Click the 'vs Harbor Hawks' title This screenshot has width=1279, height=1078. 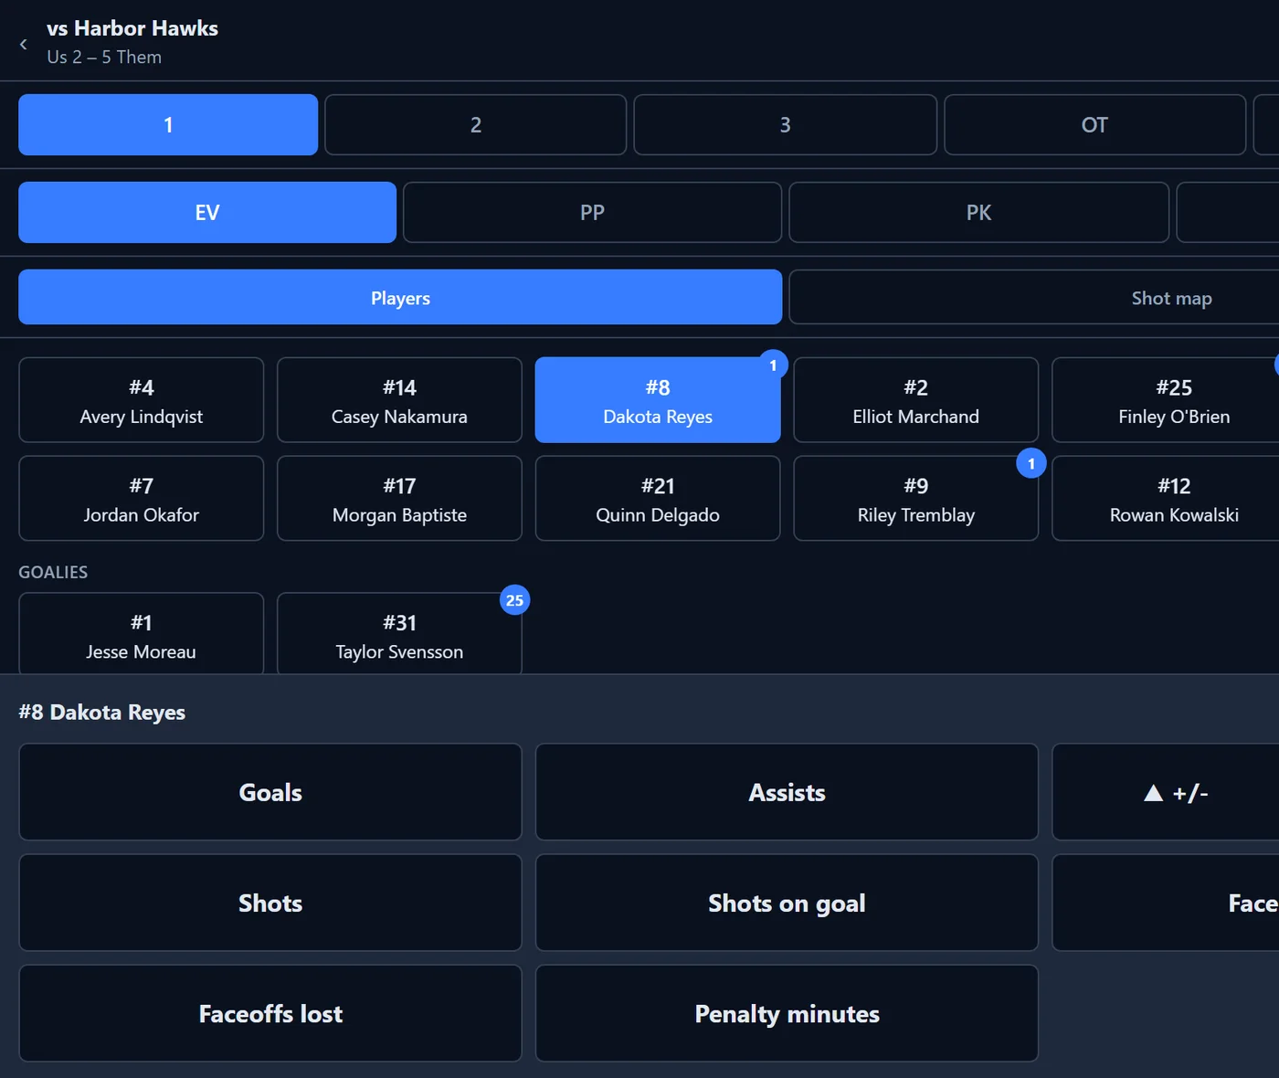[x=132, y=28]
